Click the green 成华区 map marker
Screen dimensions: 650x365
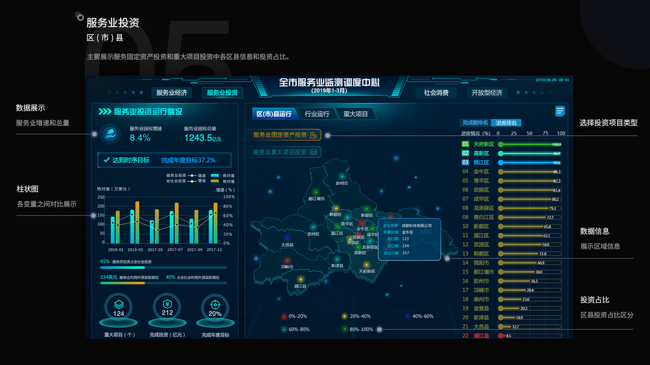tap(372, 229)
